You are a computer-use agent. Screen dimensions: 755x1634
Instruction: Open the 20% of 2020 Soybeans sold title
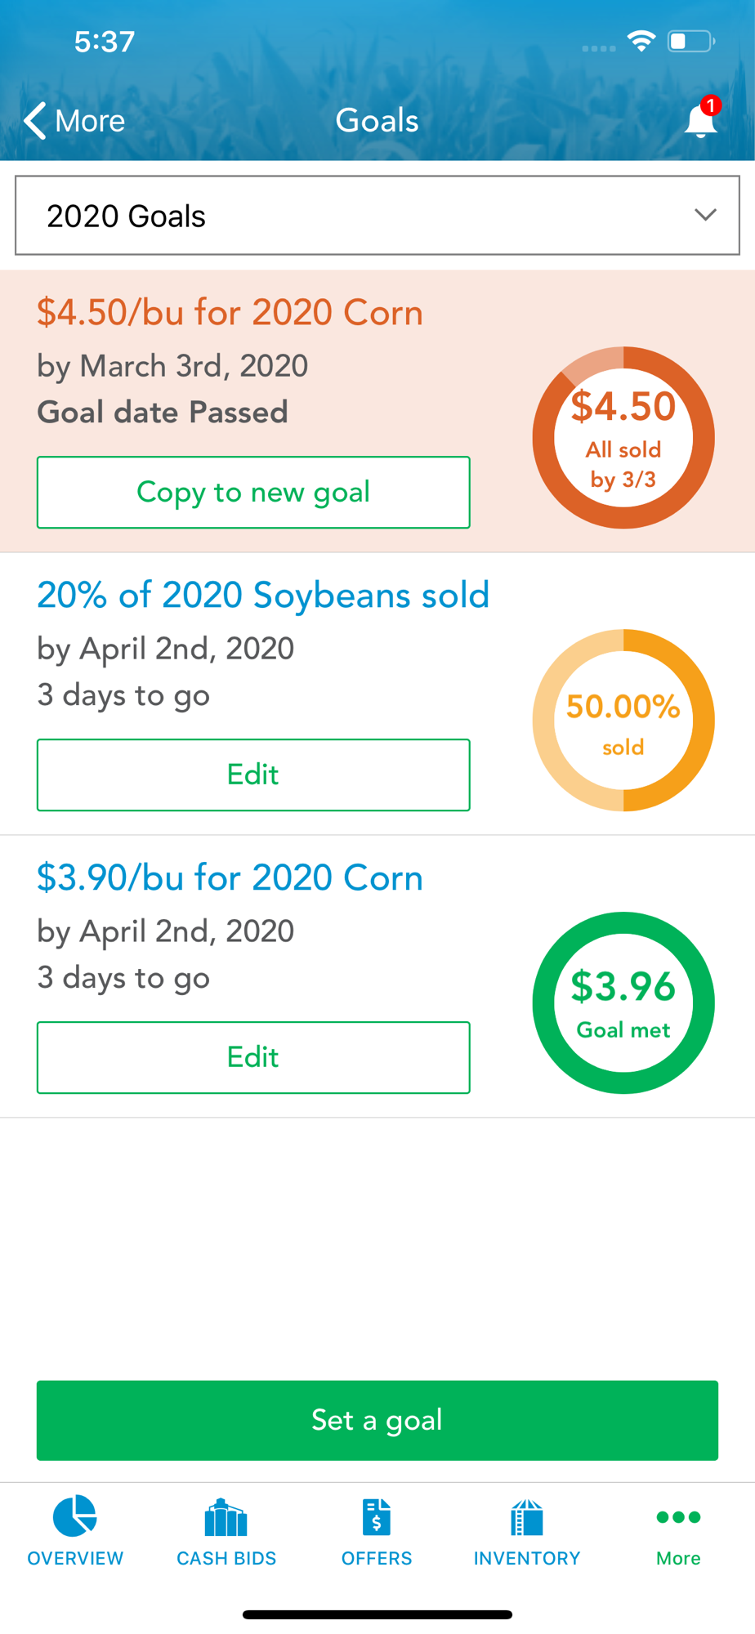point(263,595)
